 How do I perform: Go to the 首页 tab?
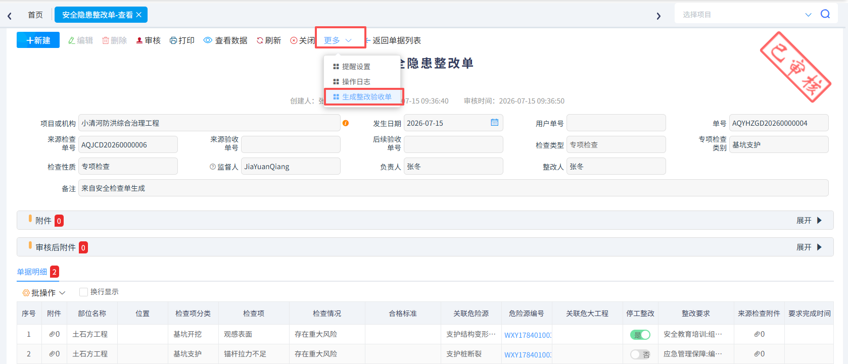click(35, 15)
